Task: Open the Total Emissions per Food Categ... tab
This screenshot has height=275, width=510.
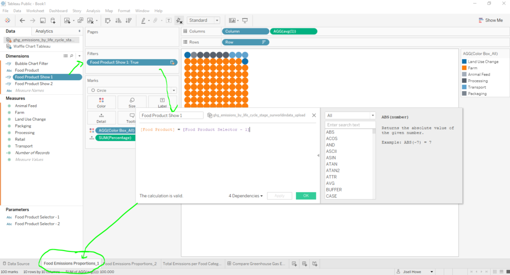Action: click(192, 264)
